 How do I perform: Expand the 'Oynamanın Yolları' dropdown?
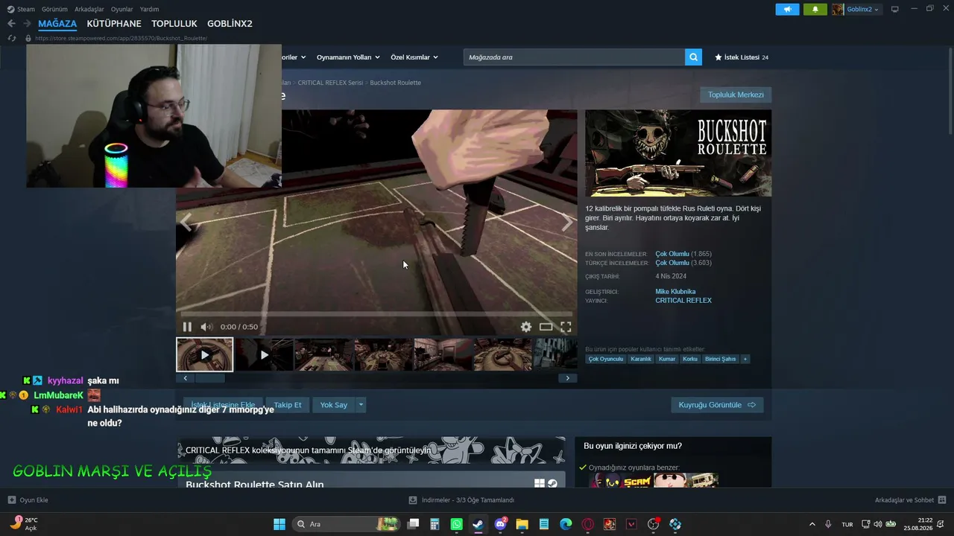click(348, 57)
